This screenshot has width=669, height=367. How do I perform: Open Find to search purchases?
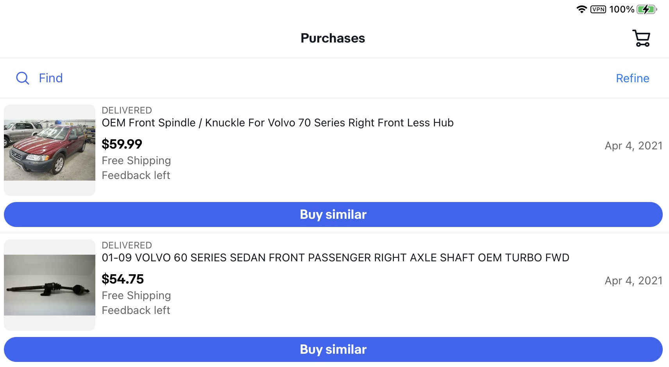click(x=51, y=78)
